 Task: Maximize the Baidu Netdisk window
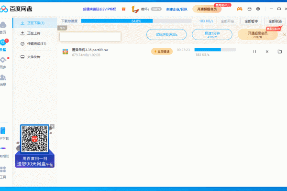pos(279,9)
